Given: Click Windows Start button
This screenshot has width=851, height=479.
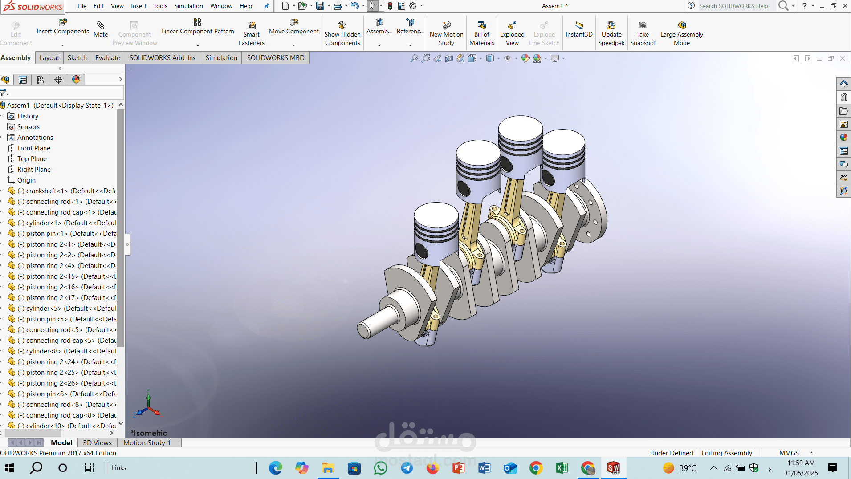Looking at the screenshot, I should [9, 468].
